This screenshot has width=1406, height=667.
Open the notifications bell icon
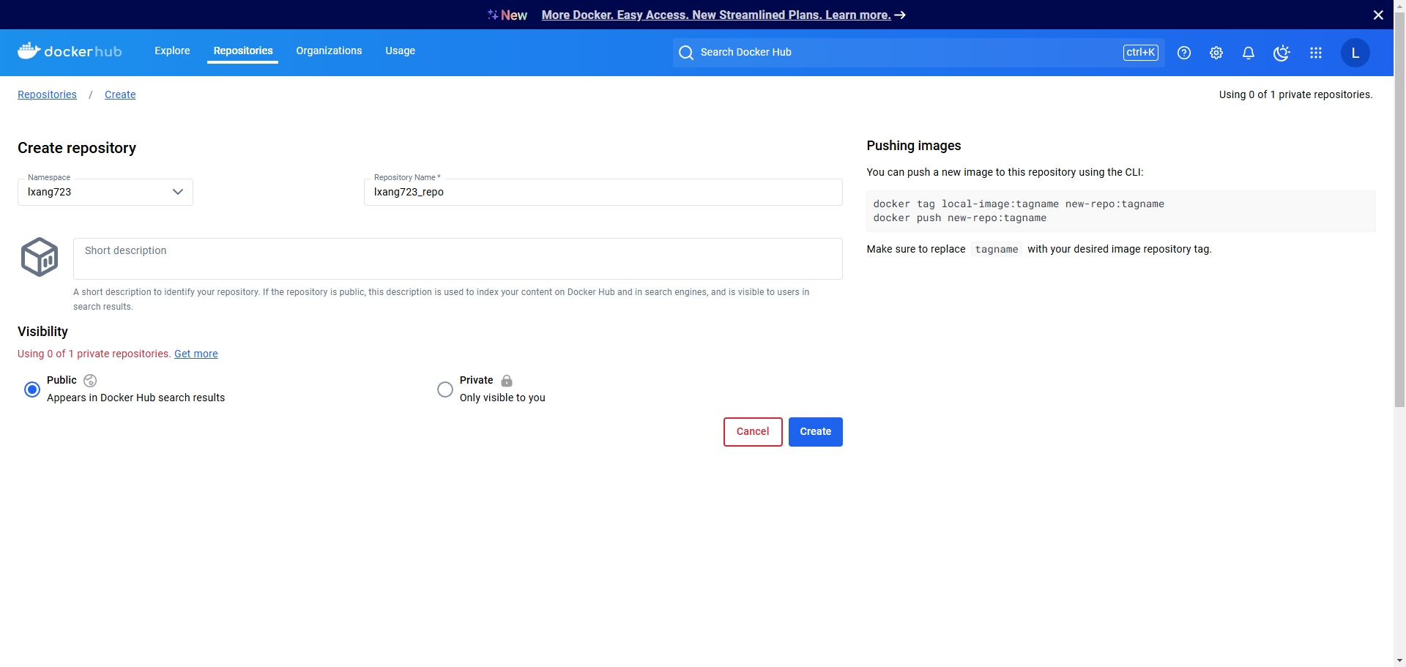(x=1249, y=53)
